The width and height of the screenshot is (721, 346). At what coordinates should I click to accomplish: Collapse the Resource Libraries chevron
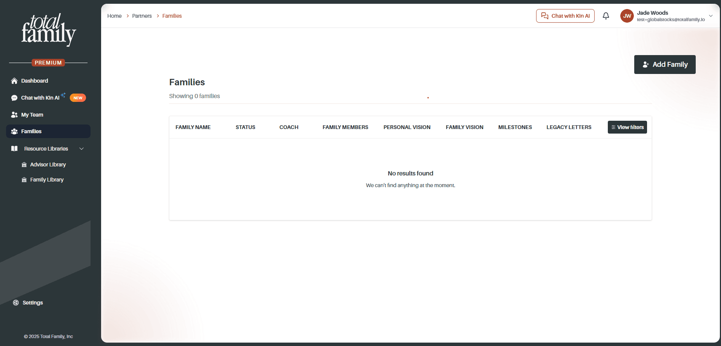point(81,149)
